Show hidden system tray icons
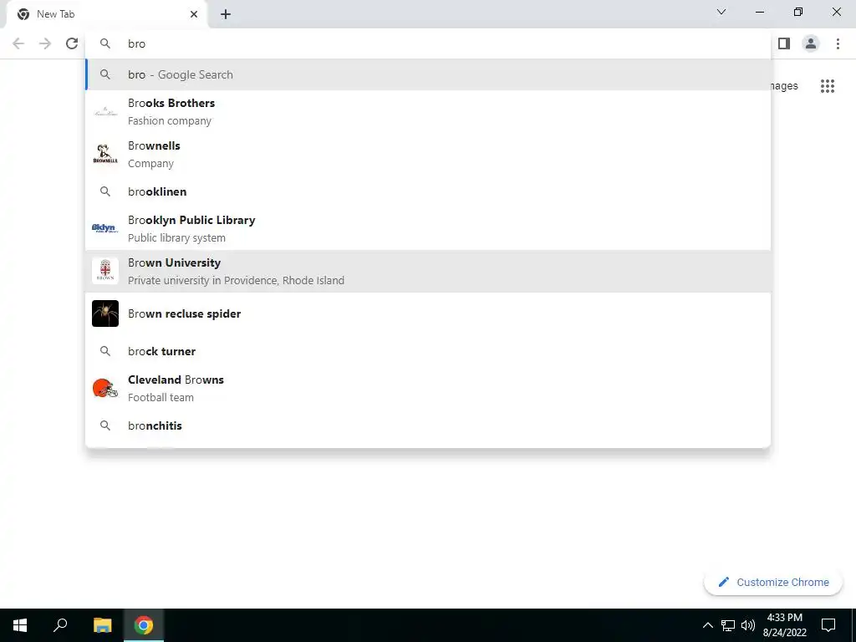The height and width of the screenshot is (642, 856). pyautogui.click(x=707, y=625)
